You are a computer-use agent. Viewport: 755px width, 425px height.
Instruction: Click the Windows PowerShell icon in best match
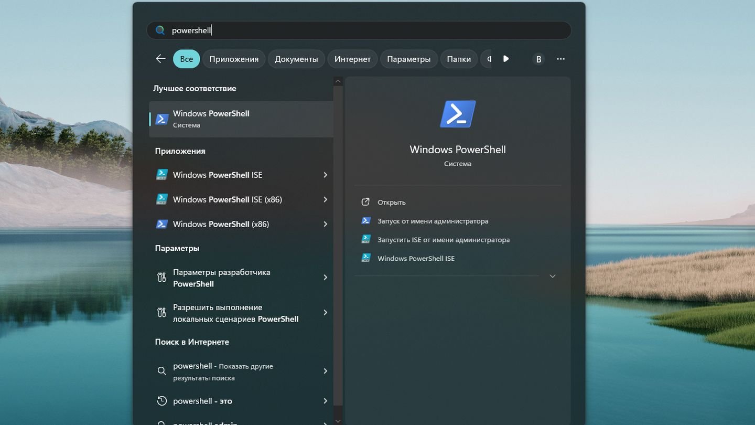(162, 119)
